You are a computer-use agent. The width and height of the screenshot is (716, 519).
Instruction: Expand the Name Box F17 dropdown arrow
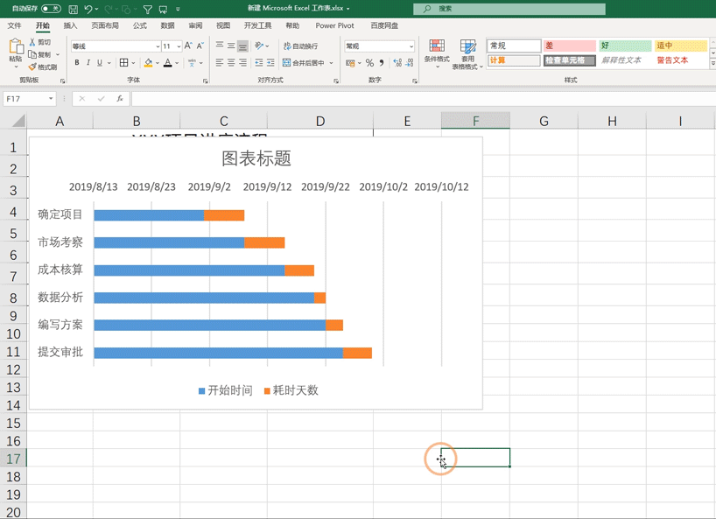coord(51,99)
